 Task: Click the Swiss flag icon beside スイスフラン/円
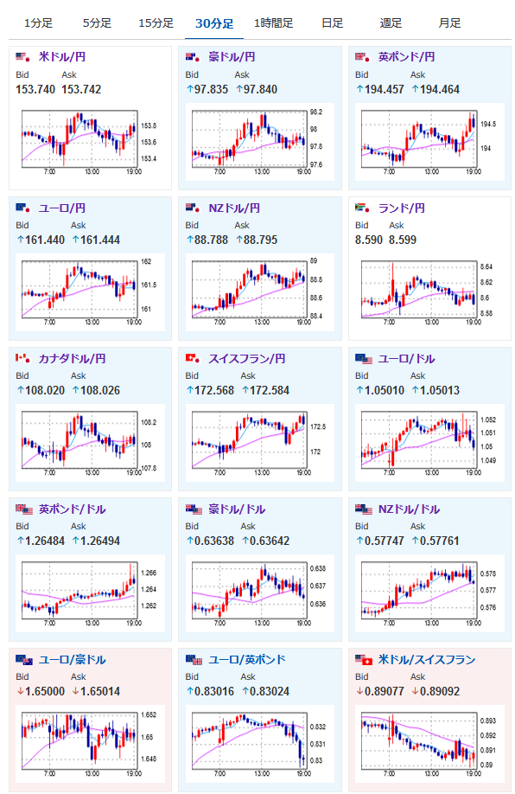tap(193, 358)
